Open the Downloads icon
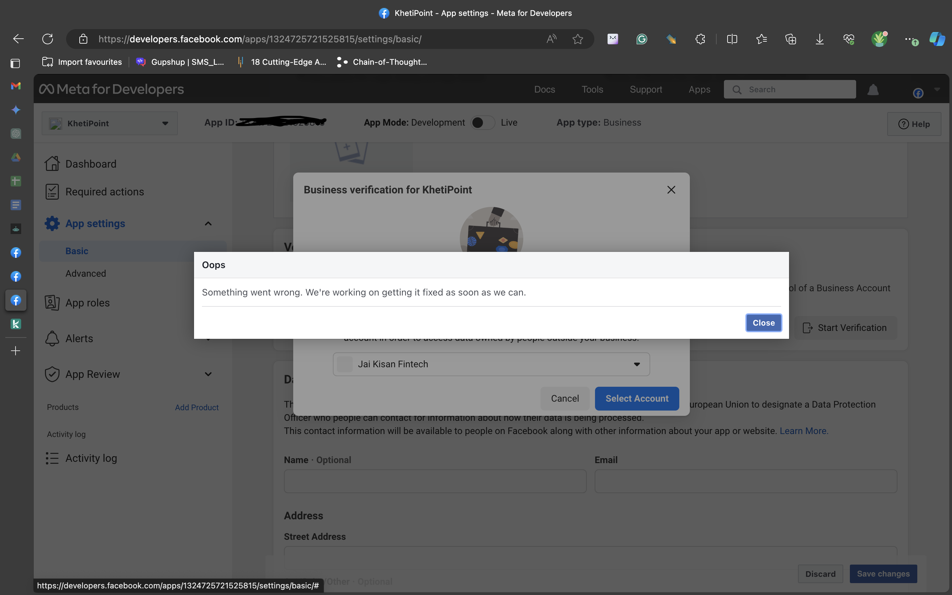952x595 pixels. [819, 39]
